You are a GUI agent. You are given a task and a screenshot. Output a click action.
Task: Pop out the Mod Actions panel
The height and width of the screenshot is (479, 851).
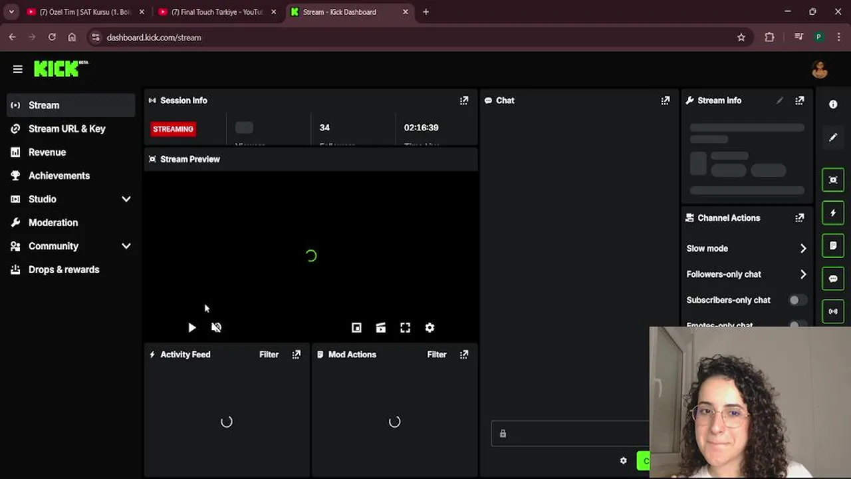pos(464,355)
